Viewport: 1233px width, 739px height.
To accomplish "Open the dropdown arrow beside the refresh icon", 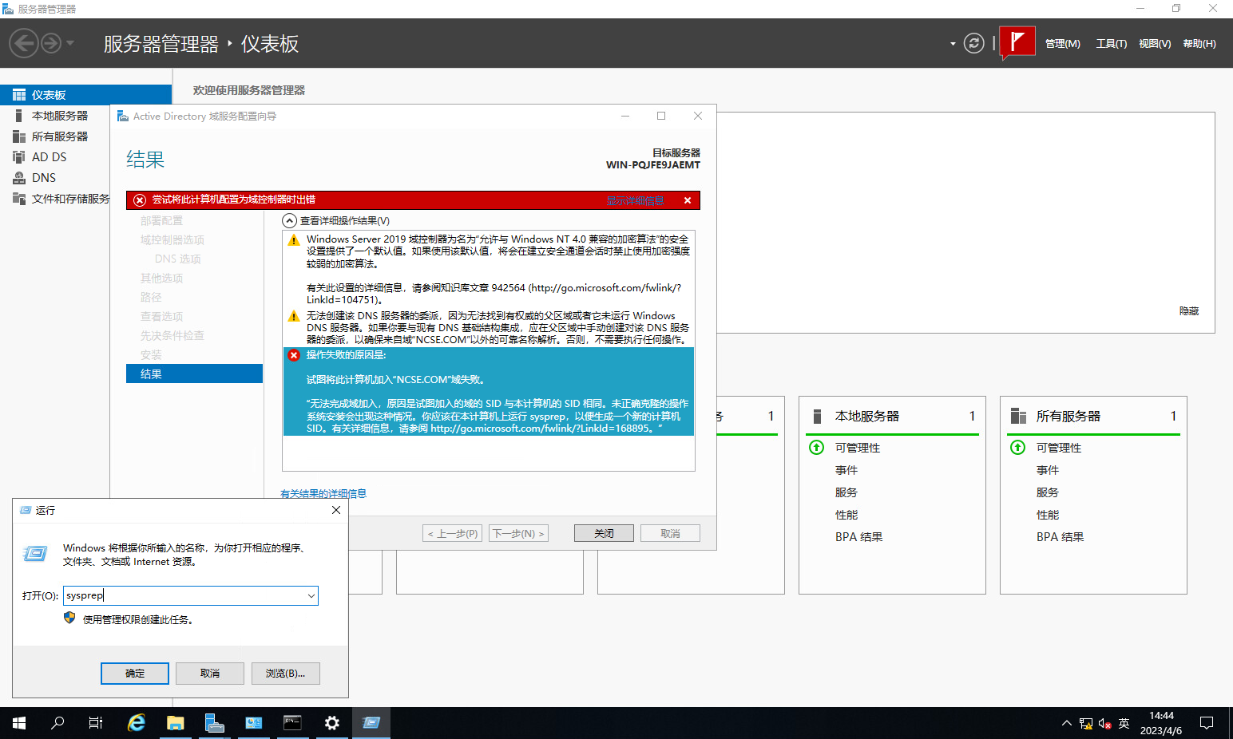I will pos(953,44).
